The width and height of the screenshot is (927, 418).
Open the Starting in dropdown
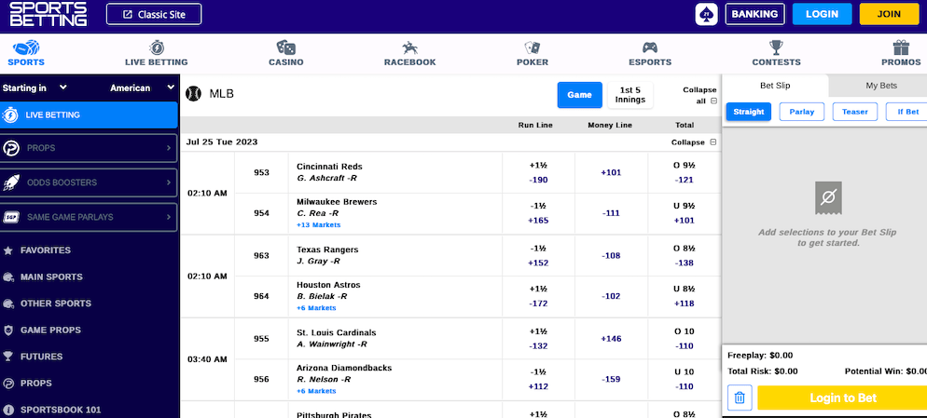(35, 88)
